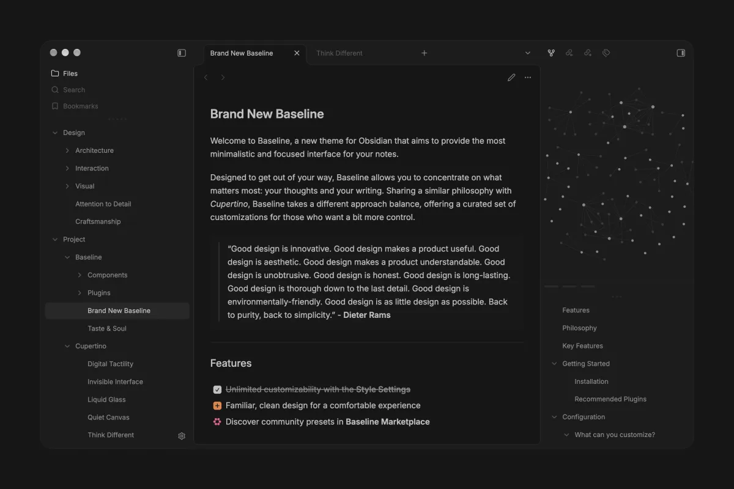Image resolution: width=734 pixels, height=489 pixels.
Task: Select Brand New Baseline in file tree
Action: coord(117,311)
